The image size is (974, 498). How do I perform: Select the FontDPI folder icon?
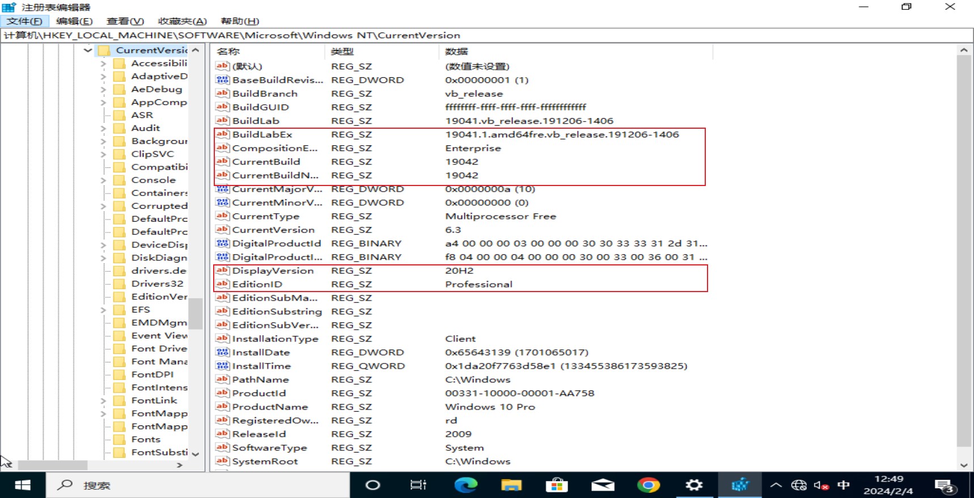[120, 374]
